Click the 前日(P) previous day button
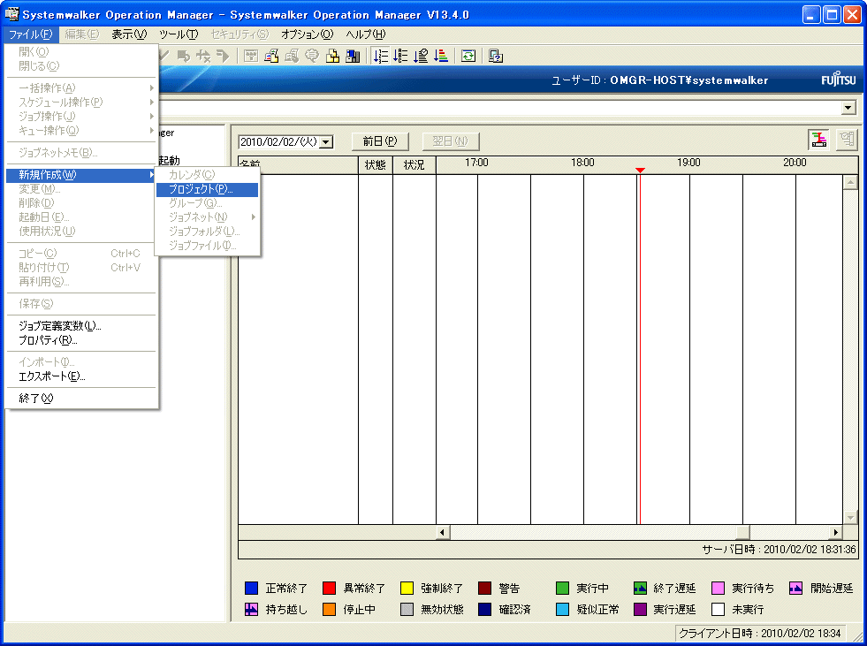867x646 pixels. tap(380, 141)
